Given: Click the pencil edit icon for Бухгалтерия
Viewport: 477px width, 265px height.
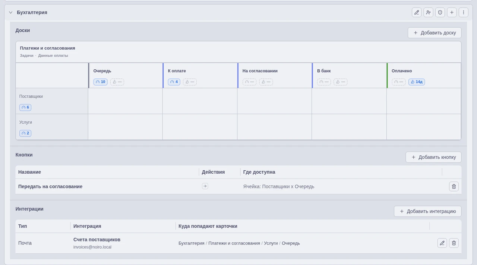Looking at the screenshot, I should click(x=417, y=12).
